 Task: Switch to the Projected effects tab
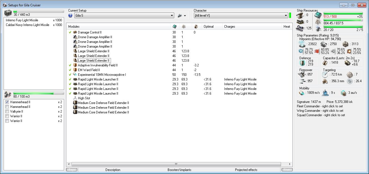(246, 170)
